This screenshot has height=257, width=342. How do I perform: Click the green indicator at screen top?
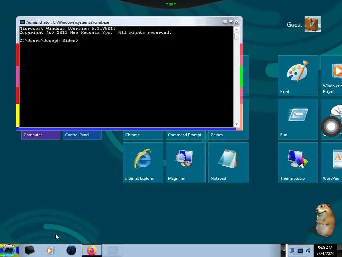click(x=171, y=4)
